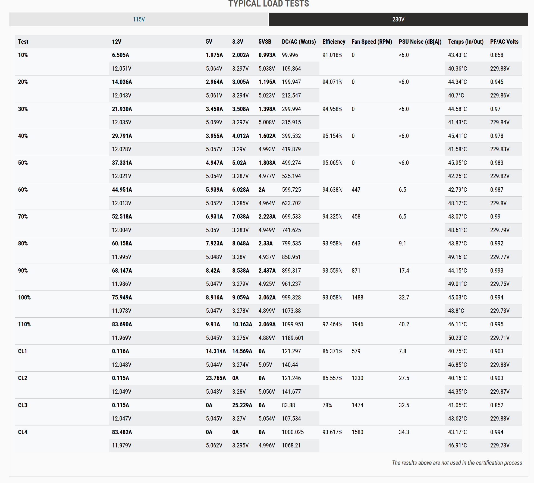Click the PF/AC Volts column header
This screenshot has width=534, height=483.
[504, 42]
